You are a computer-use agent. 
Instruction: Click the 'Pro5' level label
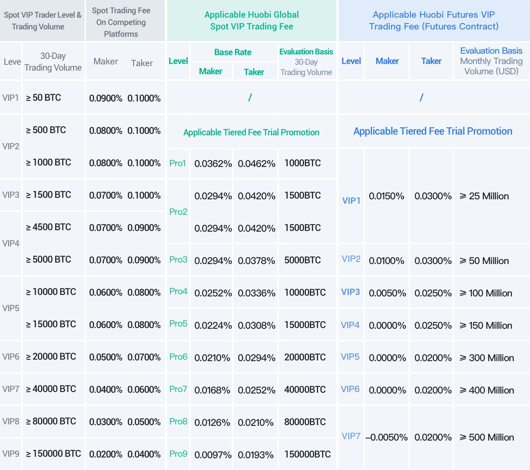[x=179, y=324]
